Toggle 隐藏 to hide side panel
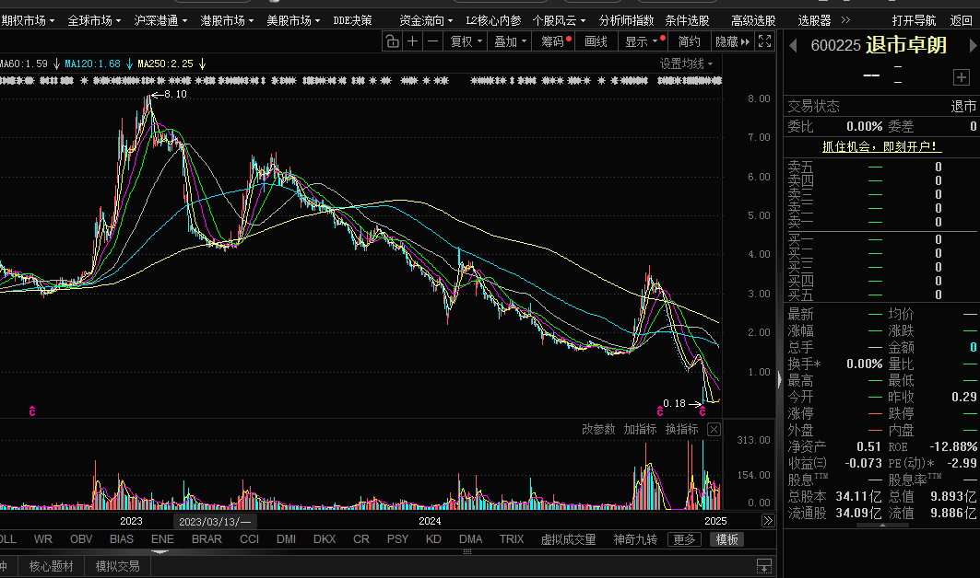980x578 pixels. click(x=732, y=41)
